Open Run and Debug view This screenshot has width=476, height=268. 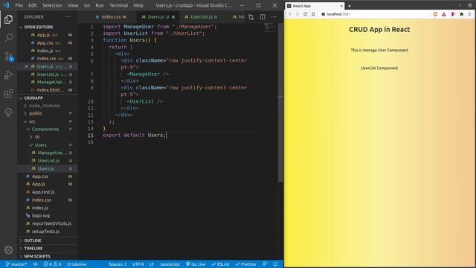[x=8, y=74]
